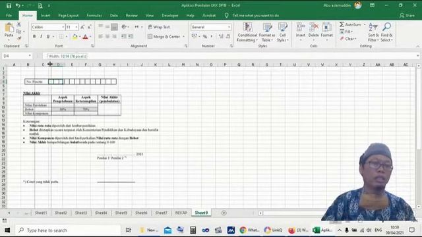
Task: Click the Windows Start button
Action: coord(7,230)
